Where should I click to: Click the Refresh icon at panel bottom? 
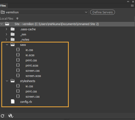(x=2, y=116)
